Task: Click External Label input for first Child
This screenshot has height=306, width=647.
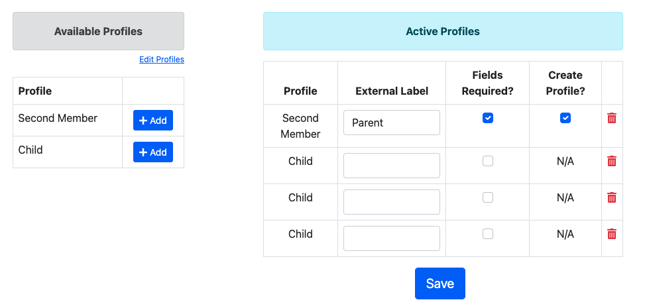Action: 392,166
